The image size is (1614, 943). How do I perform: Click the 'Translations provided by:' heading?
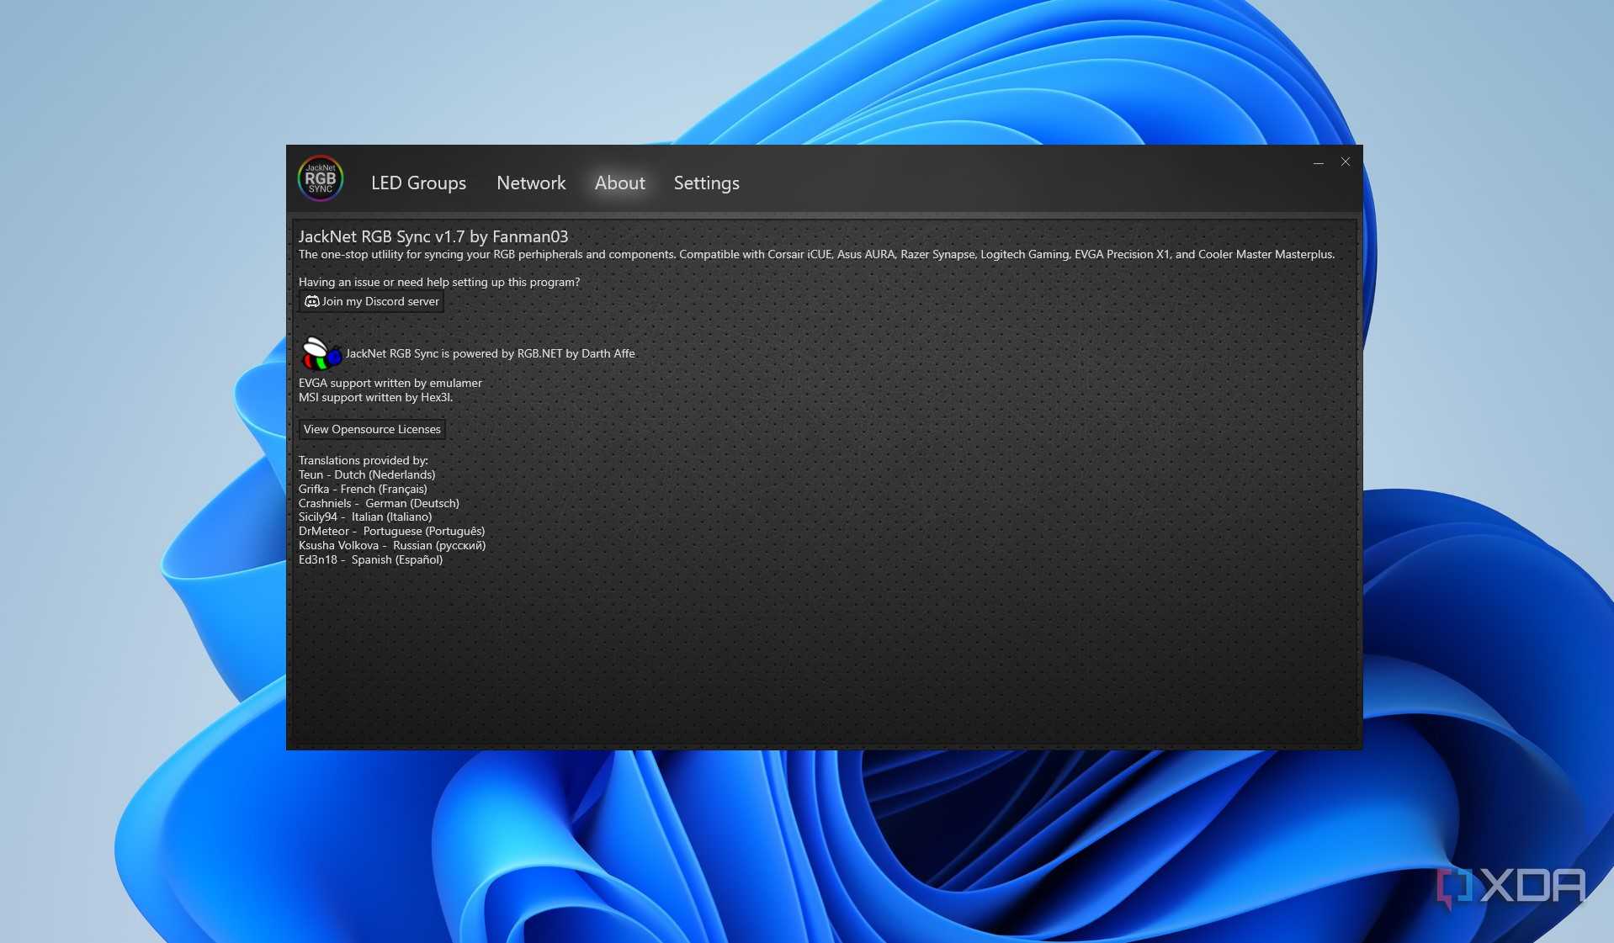364,460
